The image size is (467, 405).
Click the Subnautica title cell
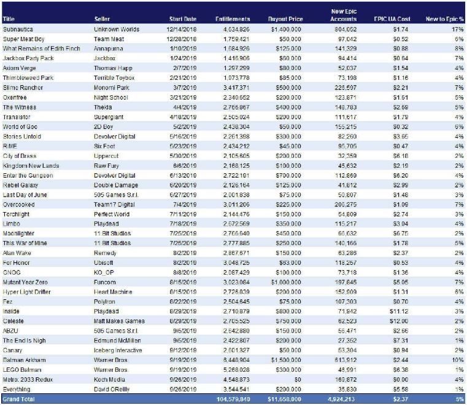(x=18, y=29)
